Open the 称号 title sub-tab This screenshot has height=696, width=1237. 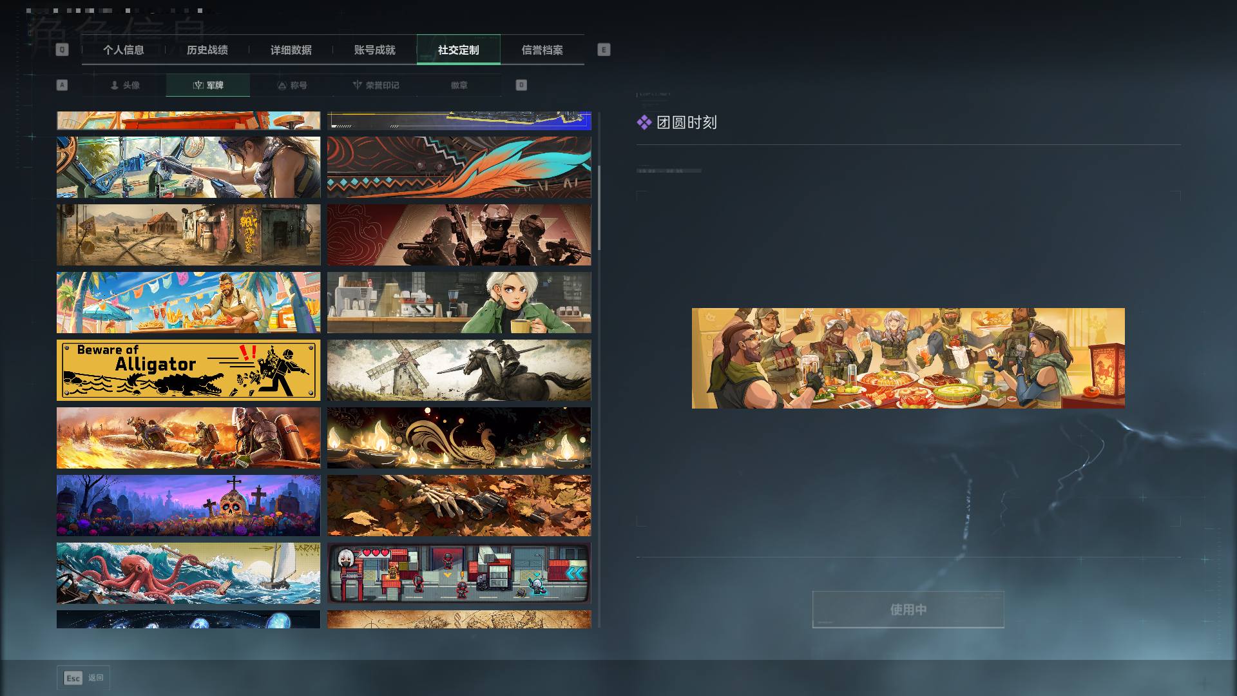pyautogui.click(x=292, y=85)
